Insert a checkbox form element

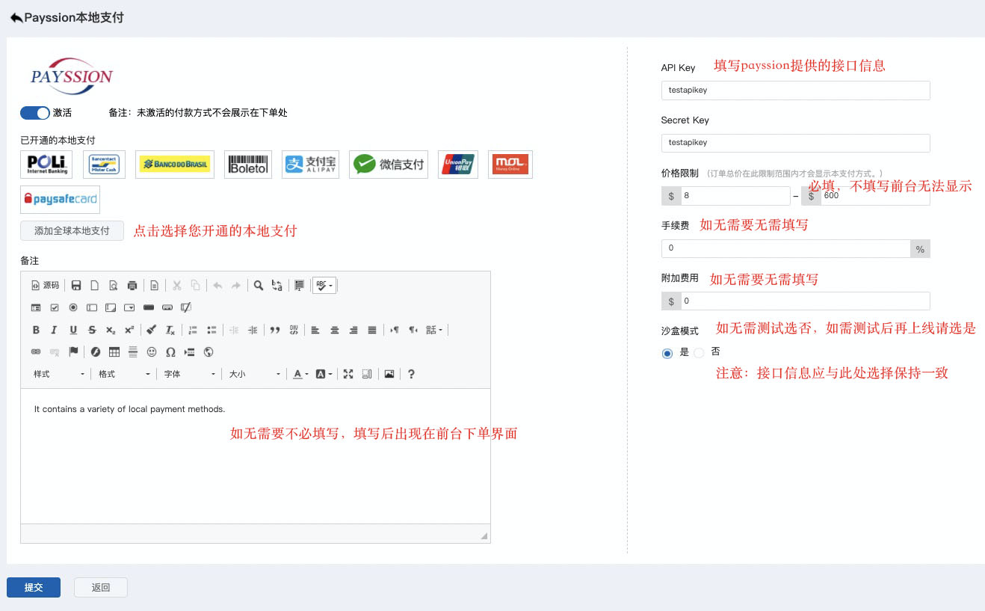pos(55,307)
